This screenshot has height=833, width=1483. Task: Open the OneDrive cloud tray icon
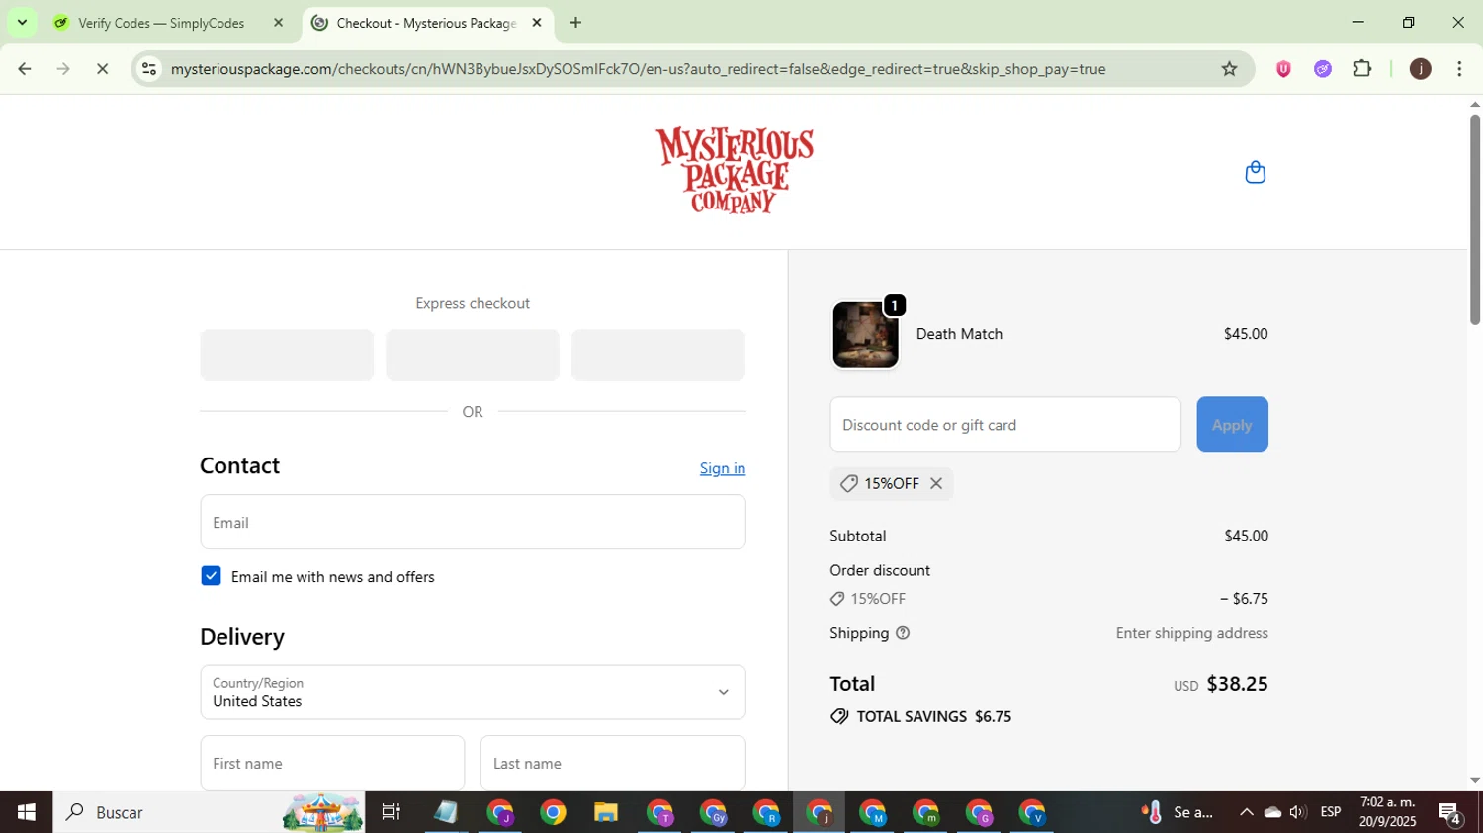1272,812
